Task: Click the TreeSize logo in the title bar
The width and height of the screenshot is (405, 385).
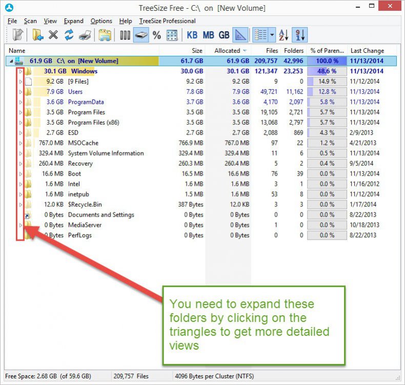Action: (9, 8)
